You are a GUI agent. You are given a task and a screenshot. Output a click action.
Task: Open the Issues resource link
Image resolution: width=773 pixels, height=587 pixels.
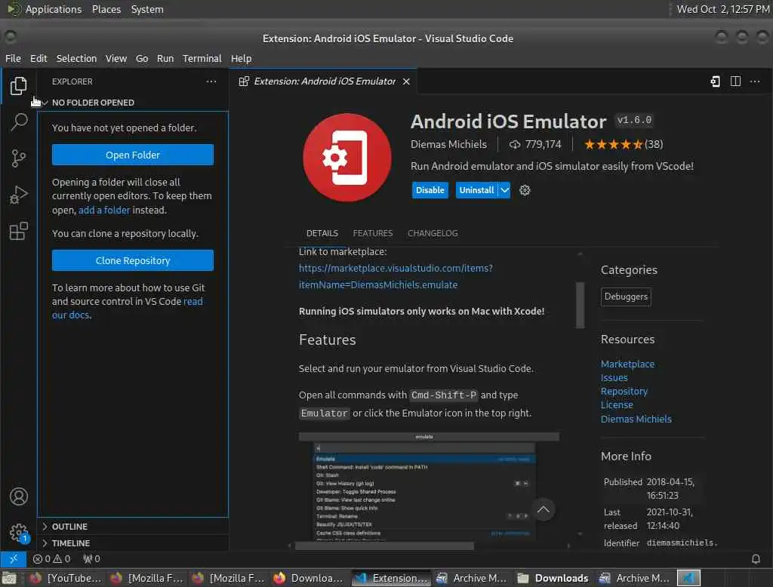coord(614,377)
